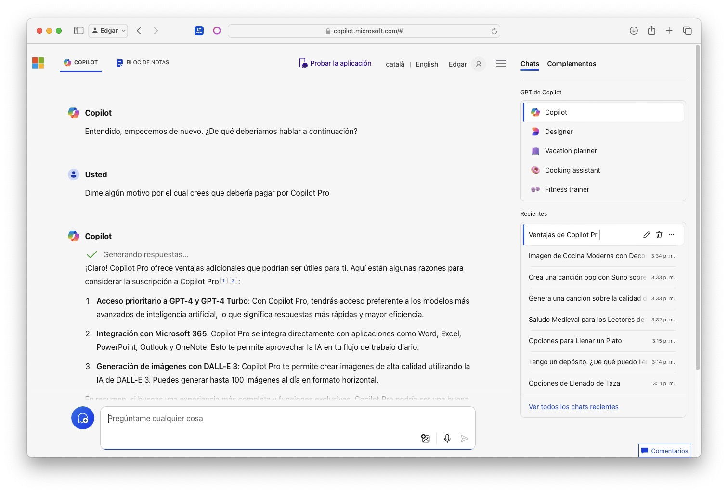Open the hamburger menu icon

point(501,64)
